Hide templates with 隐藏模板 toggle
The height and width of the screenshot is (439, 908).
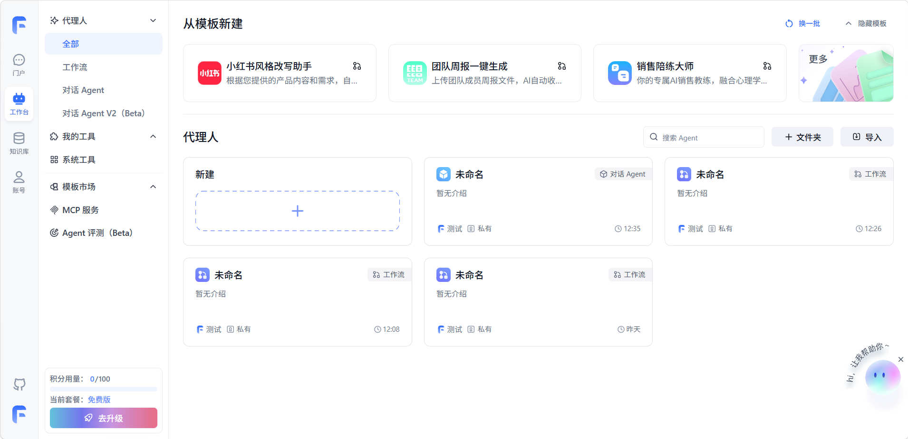[x=866, y=24]
